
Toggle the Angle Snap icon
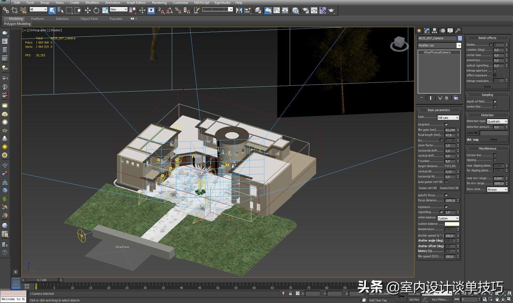coord(169,10)
